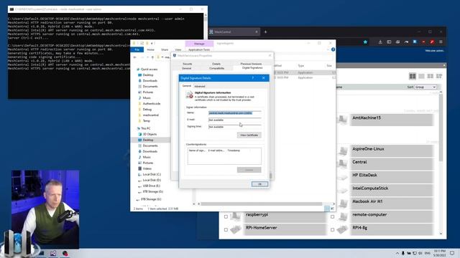
Task: Click the bookmark star in browser address bar
Action: coord(365,42)
